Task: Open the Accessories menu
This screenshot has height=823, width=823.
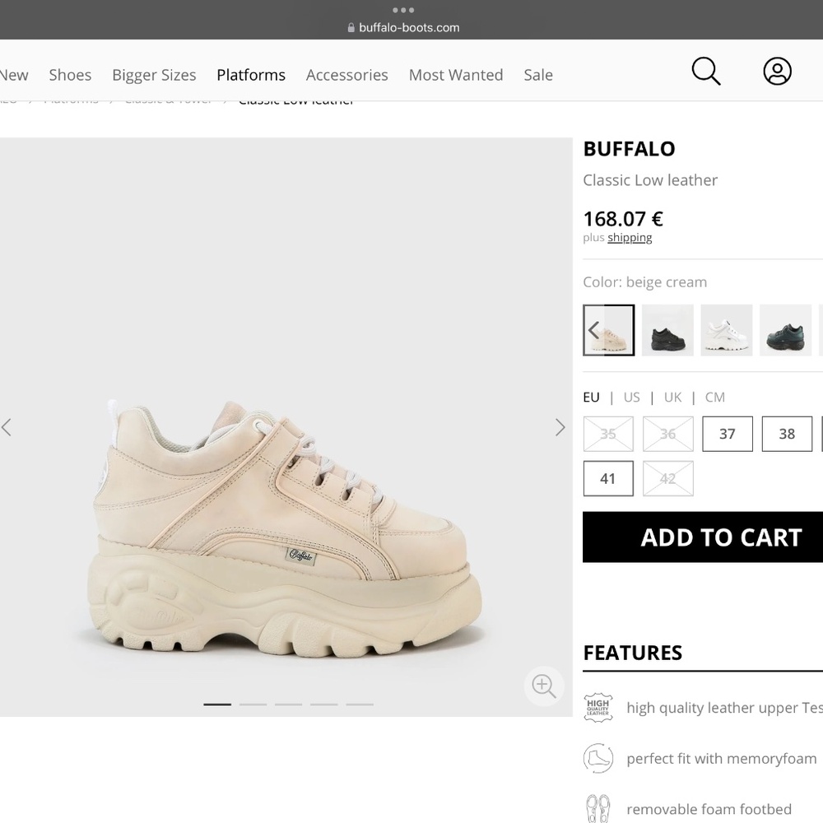Action: (347, 75)
